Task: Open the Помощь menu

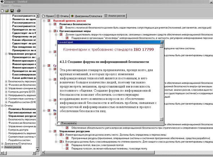Action: 16,6
